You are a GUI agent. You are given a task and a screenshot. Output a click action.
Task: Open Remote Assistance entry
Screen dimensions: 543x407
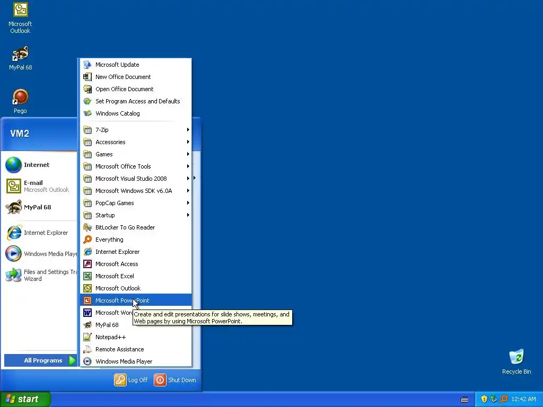point(136,349)
